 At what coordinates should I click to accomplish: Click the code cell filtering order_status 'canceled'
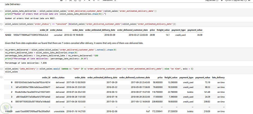(128, 24)
